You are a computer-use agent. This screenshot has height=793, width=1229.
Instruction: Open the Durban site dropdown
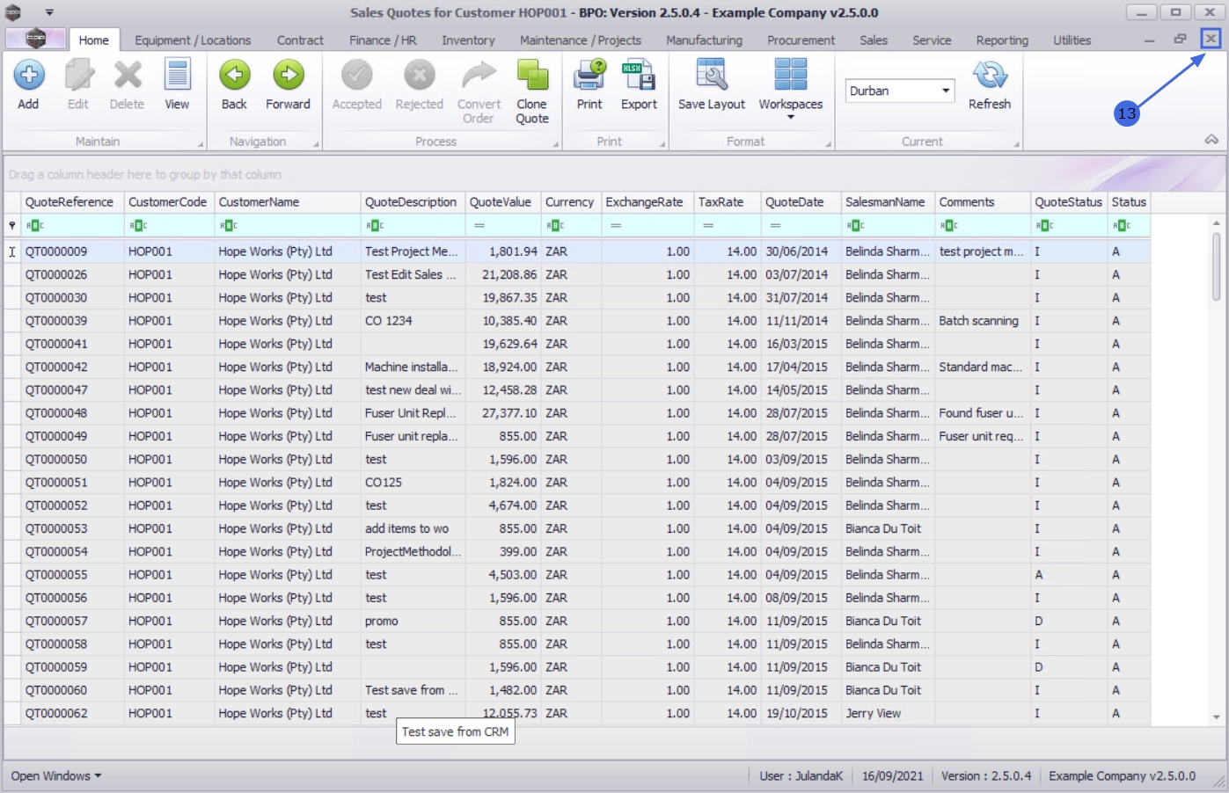pos(946,91)
